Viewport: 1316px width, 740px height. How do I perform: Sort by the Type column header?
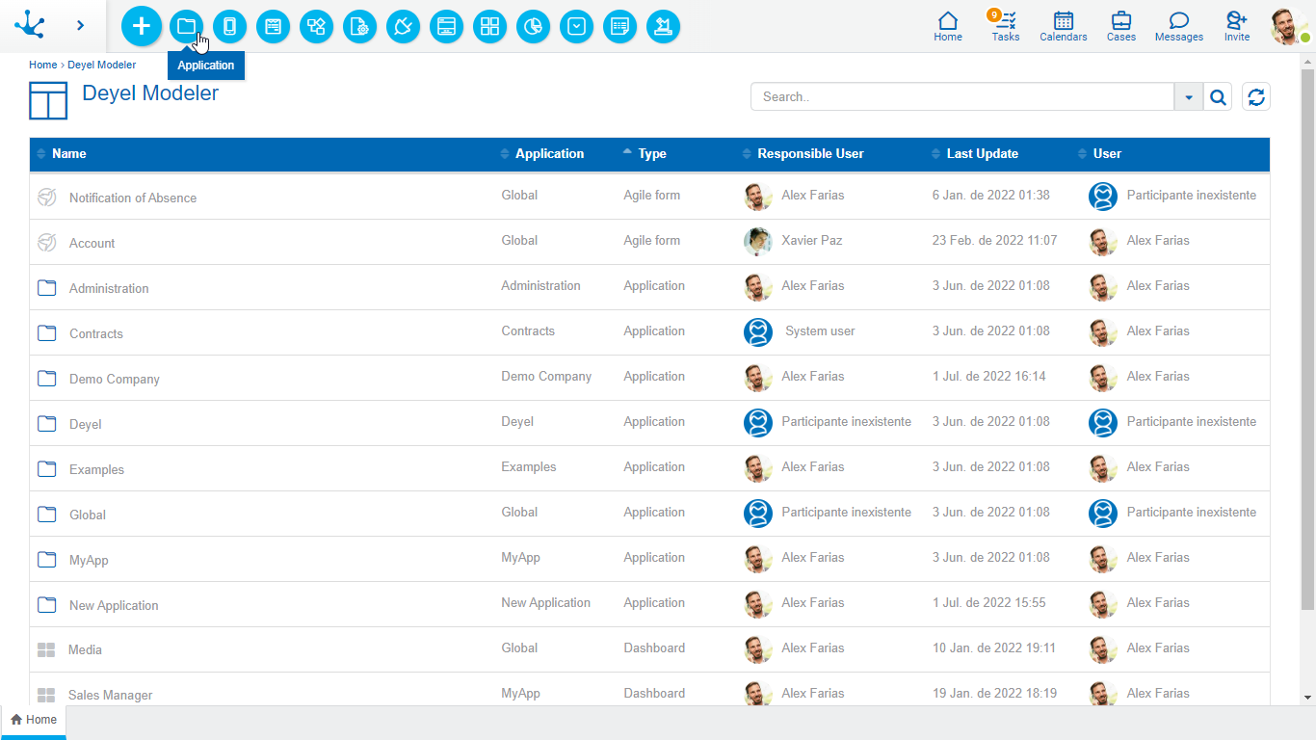click(x=651, y=153)
